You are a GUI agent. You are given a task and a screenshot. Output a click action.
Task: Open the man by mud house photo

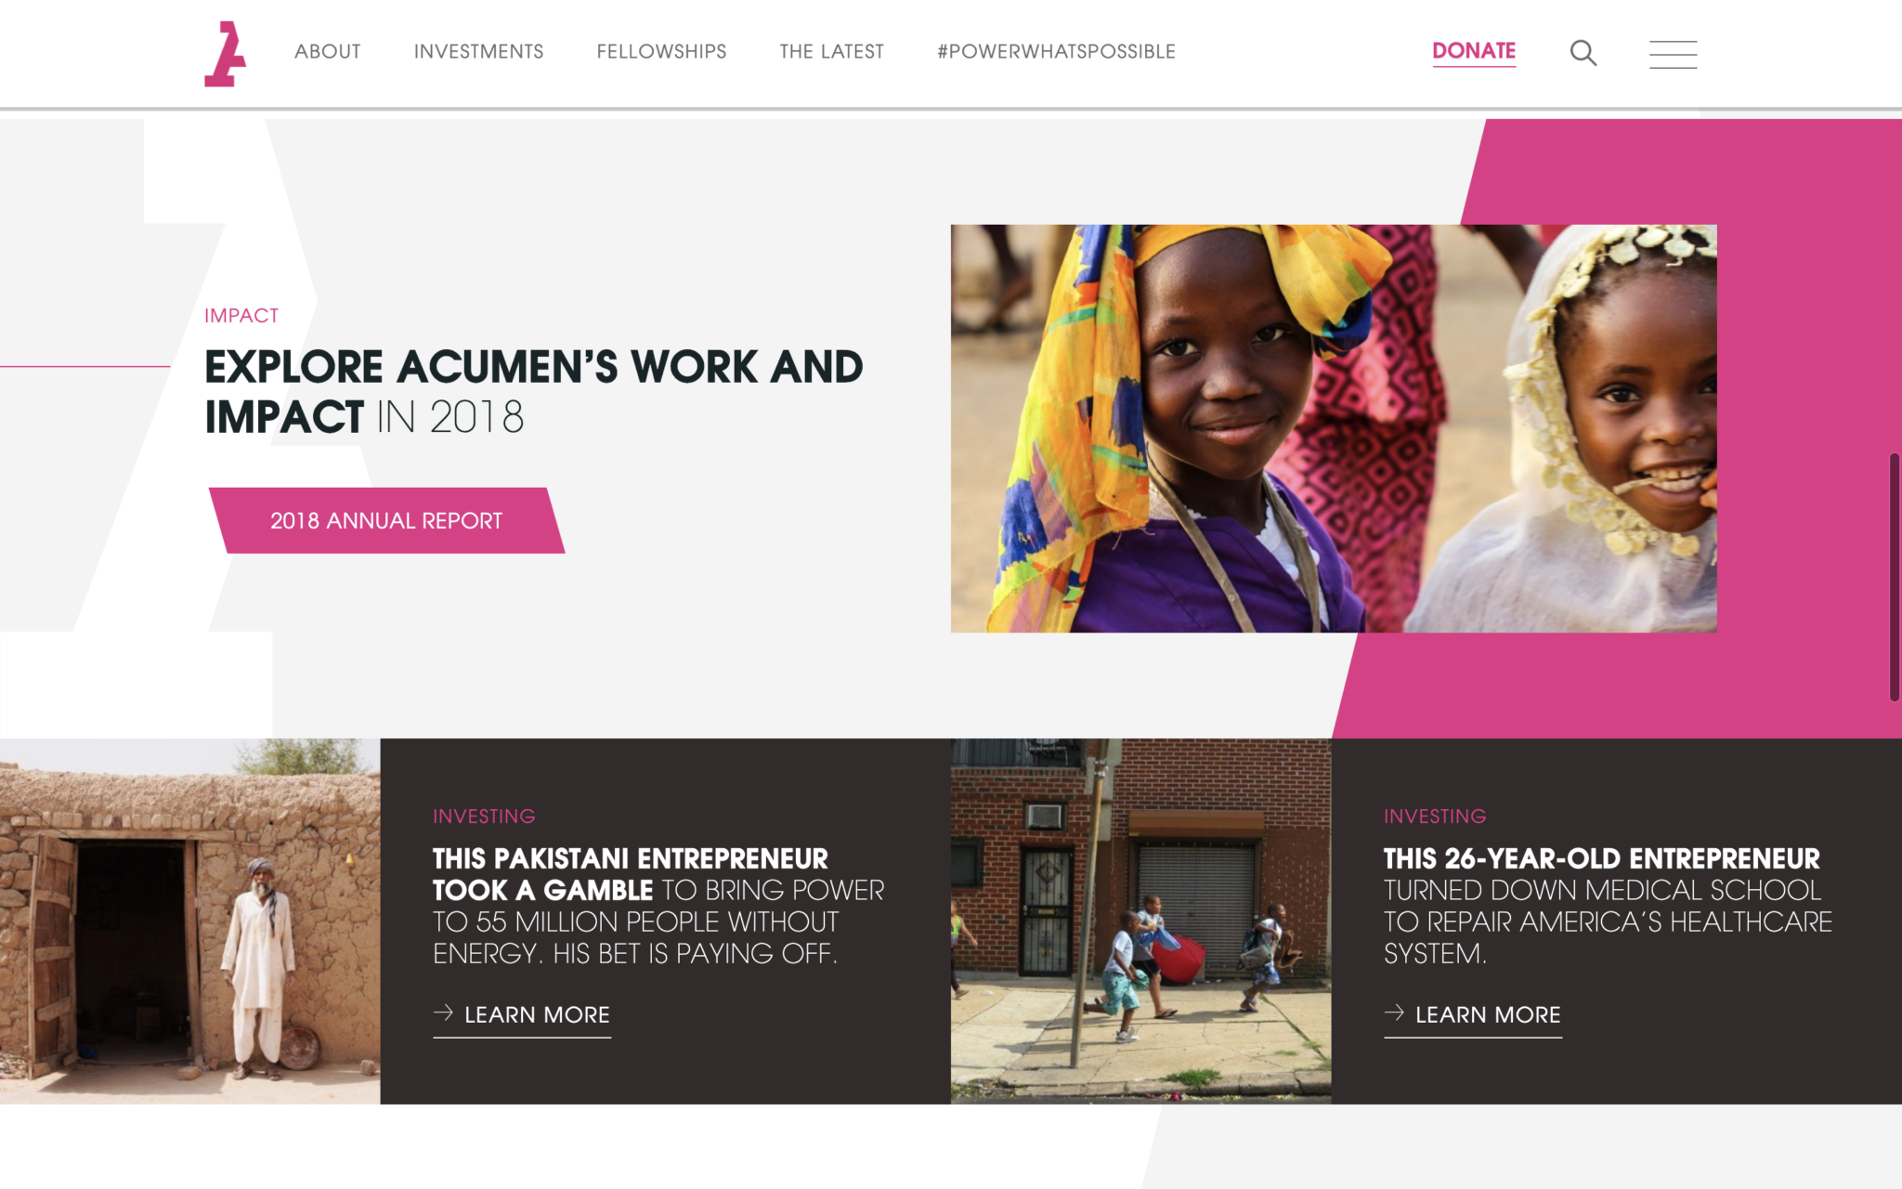pyautogui.click(x=189, y=921)
